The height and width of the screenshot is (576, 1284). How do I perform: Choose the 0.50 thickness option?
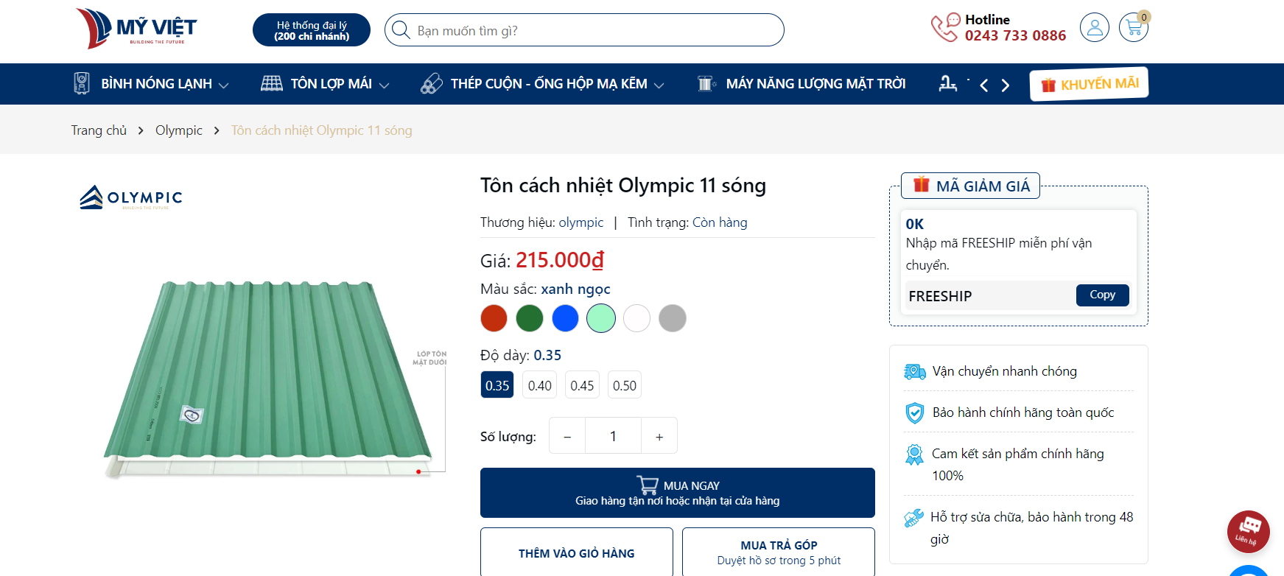coord(625,385)
